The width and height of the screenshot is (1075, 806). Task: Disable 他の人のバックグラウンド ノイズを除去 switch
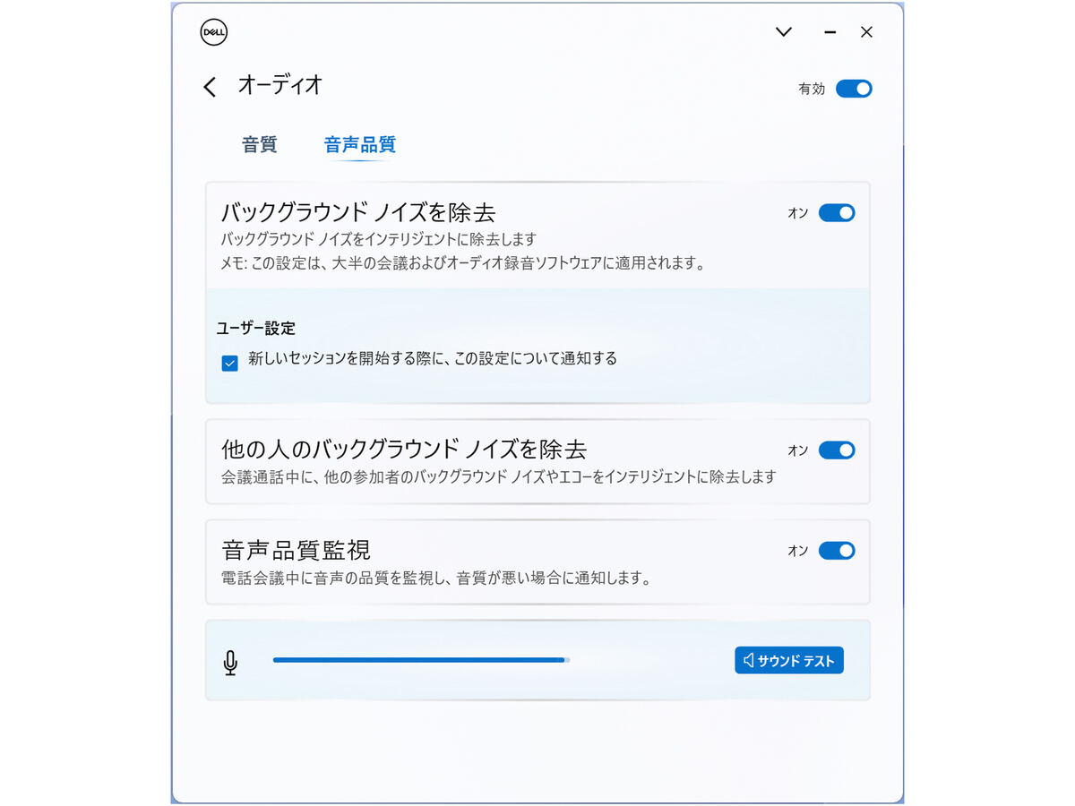click(837, 450)
